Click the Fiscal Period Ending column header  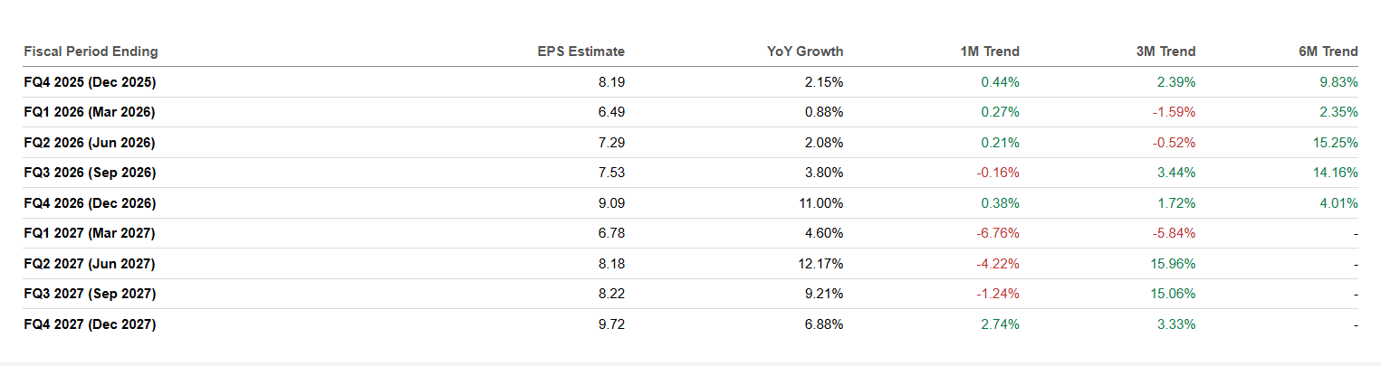pyautogui.click(x=91, y=52)
